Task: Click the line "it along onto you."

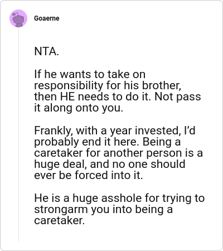Action: point(79,108)
